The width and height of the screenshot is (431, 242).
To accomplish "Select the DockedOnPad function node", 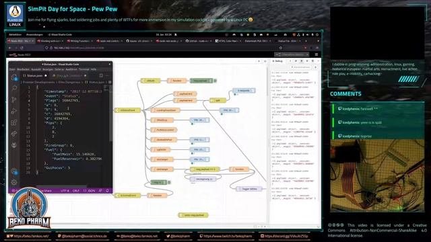I will (164, 140).
